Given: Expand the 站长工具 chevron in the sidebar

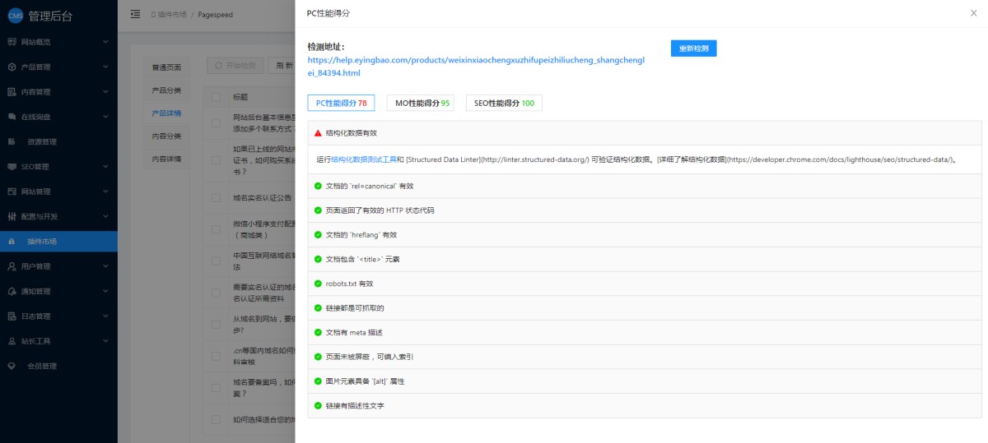Looking at the screenshot, I should click(105, 341).
